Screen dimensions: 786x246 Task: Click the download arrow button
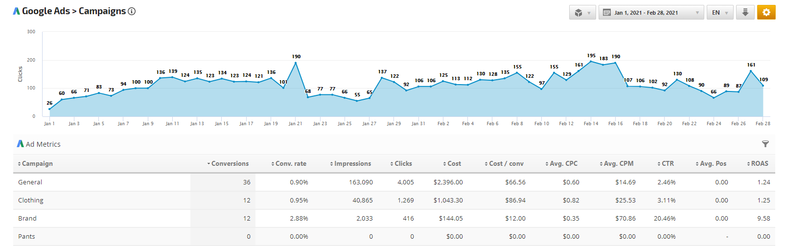coord(745,12)
